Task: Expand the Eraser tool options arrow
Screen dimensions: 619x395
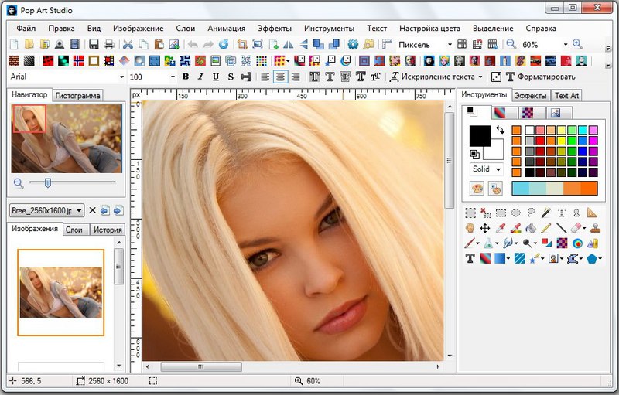Action: click(584, 228)
